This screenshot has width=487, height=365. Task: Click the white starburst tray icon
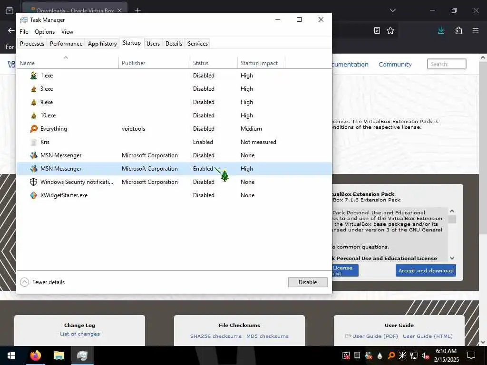point(402,355)
